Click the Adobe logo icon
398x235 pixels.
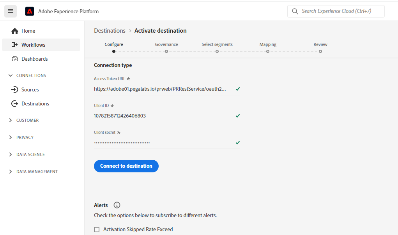[30, 11]
